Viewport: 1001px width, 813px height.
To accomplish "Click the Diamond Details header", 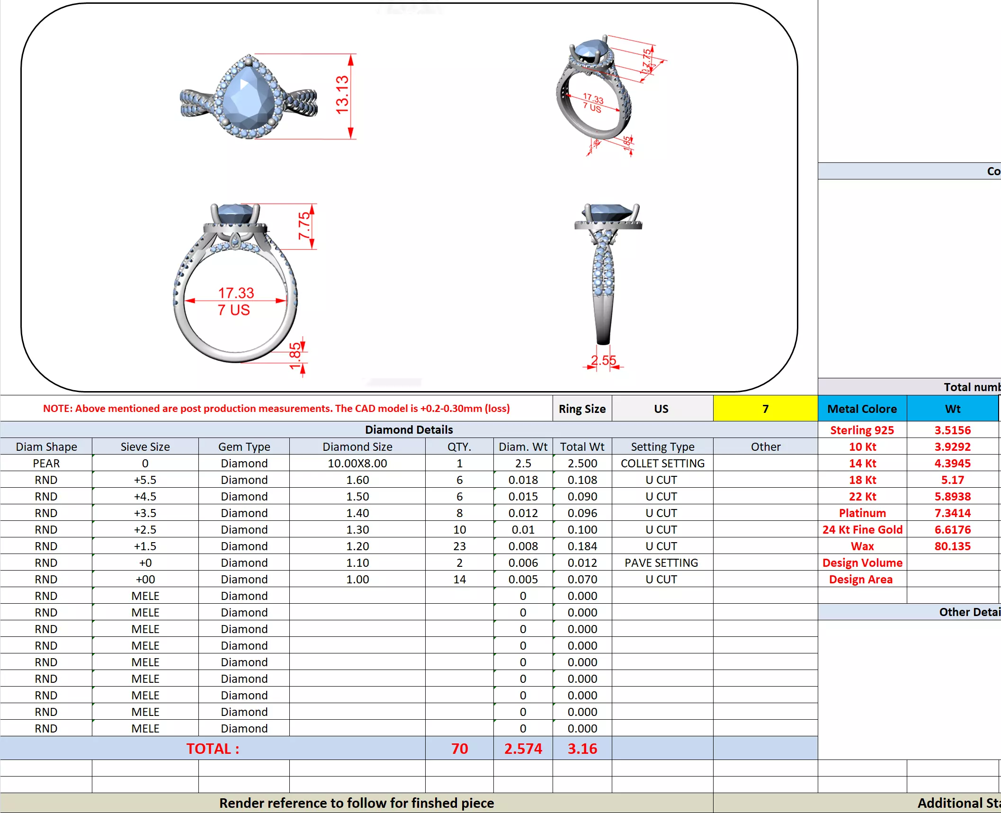I will point(409,429).
